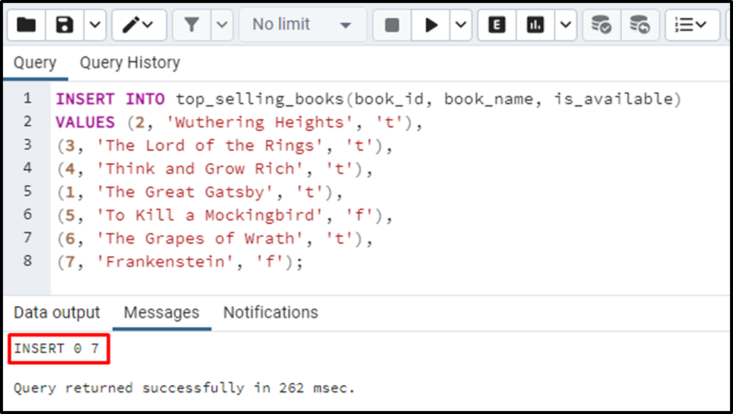Stop the running query
The width and height of the screenshot is (733, 414).
(391, 25)
